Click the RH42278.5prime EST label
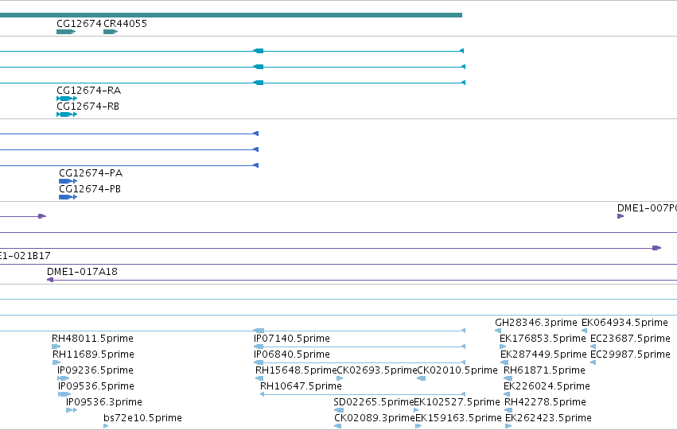The height and width of the screenshot is (430, 677). (545, 402)
